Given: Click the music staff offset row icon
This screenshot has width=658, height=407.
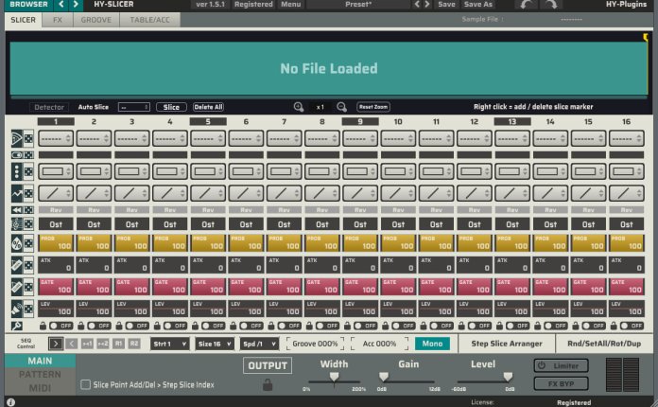Looking at the screenshot, I should pyautogui.click(x=16, y=224).
